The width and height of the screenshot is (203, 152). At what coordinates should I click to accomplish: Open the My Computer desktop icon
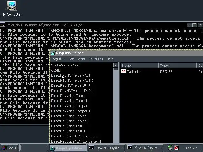[11, 9]
